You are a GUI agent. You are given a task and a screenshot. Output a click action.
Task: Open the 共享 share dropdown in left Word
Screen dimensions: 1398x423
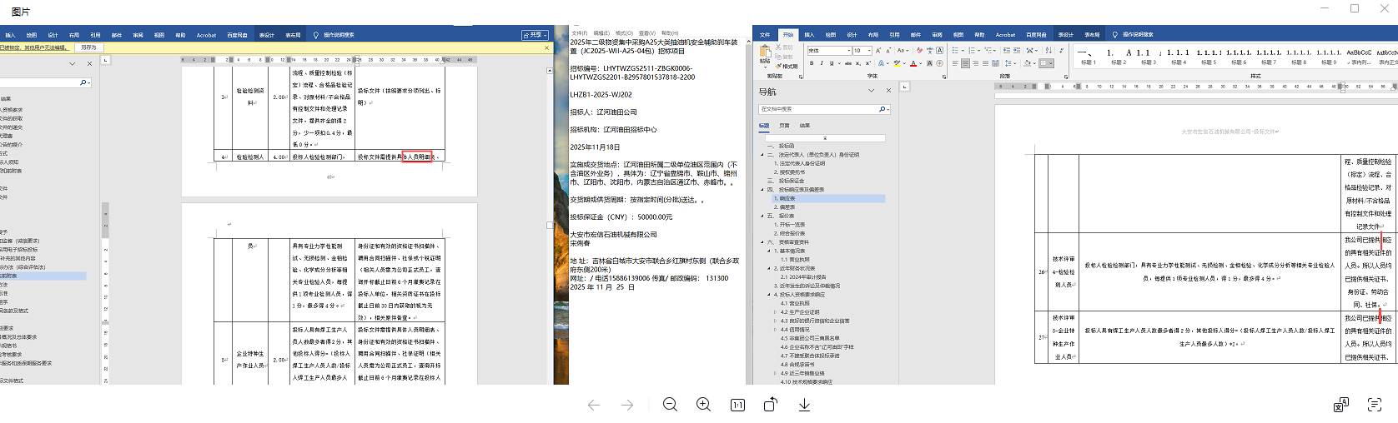tap(536, 35)
